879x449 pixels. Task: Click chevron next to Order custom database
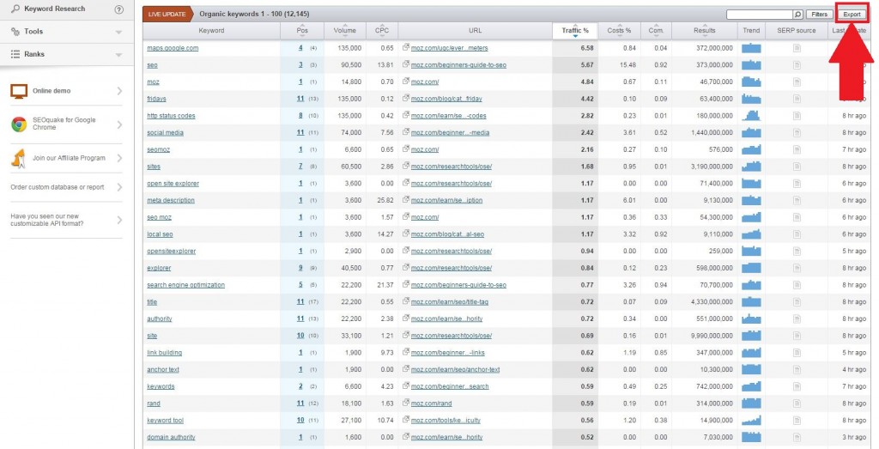(118, 187)
